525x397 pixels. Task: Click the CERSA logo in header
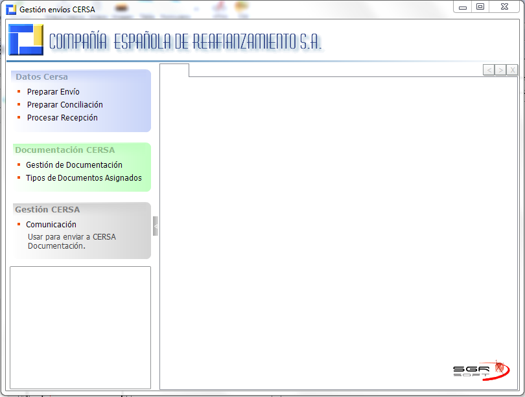point(26,40)
